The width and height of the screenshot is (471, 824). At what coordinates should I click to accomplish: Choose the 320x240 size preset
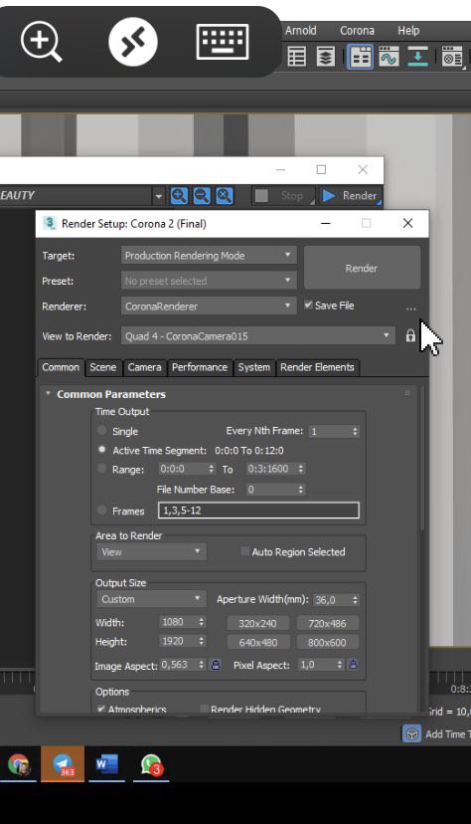pyautogui.click(x=257, y=623)
